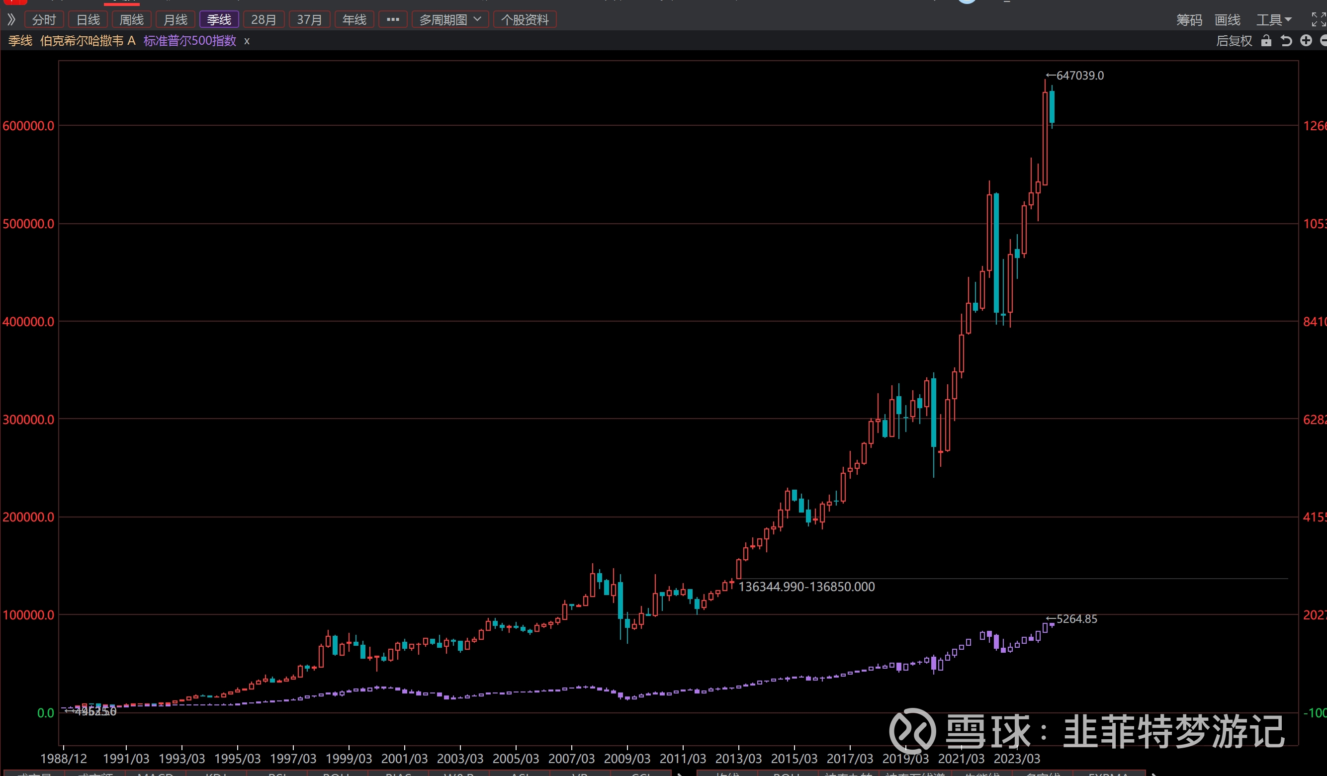Screen dimensions: 1327x776
Task: Zoom in chart with plus icon
Action: coord(1306,41)
